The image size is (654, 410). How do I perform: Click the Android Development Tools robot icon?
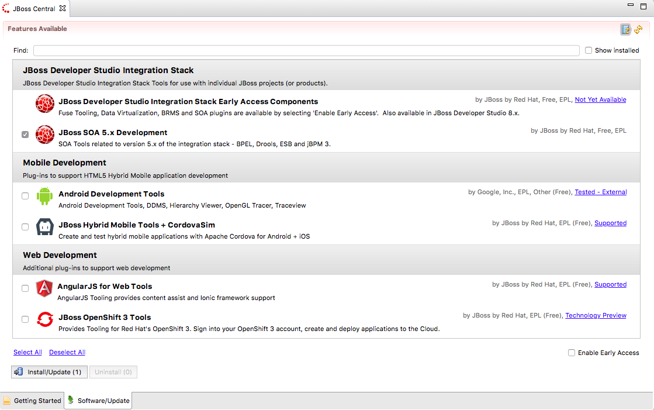[x=44, y=197]
